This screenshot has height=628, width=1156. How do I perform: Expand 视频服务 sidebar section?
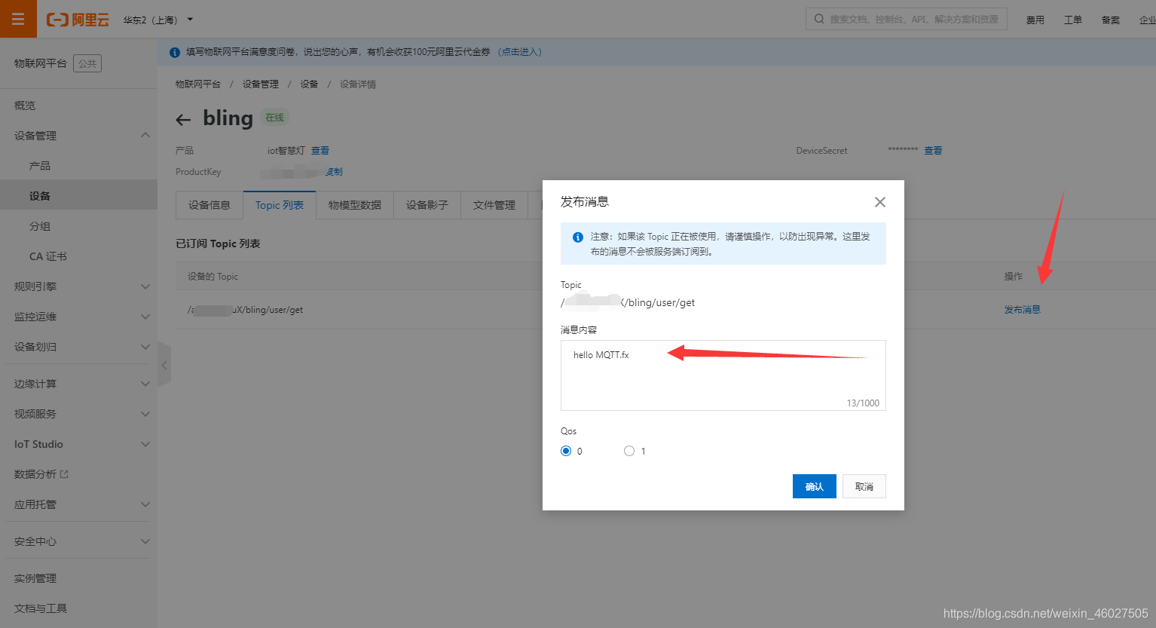tap(78, 414)
